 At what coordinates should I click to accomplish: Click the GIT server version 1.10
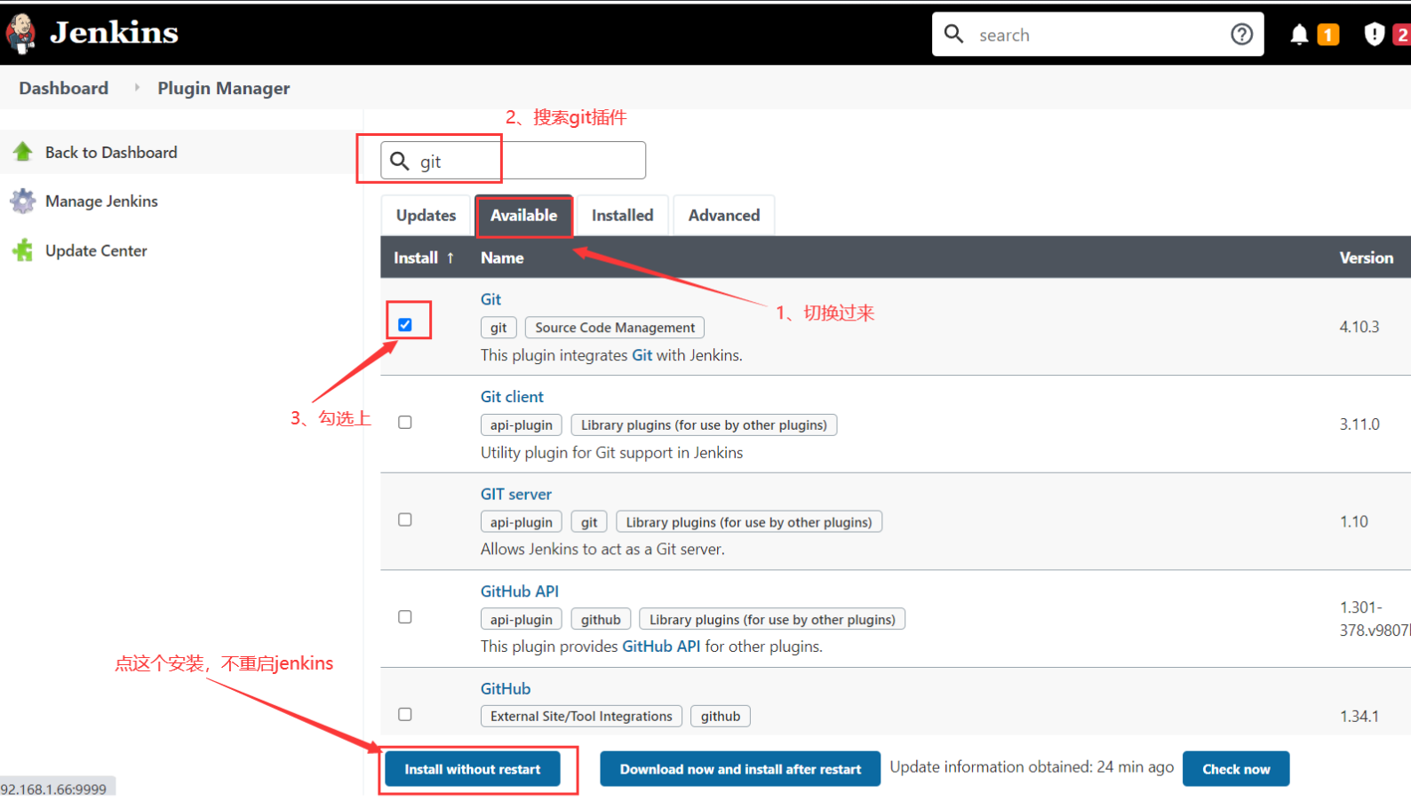point(1354,521)
